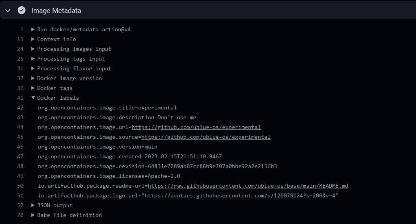416x224 pixels.
Task: Open the image.source repository link
Action: click(205, 137)
